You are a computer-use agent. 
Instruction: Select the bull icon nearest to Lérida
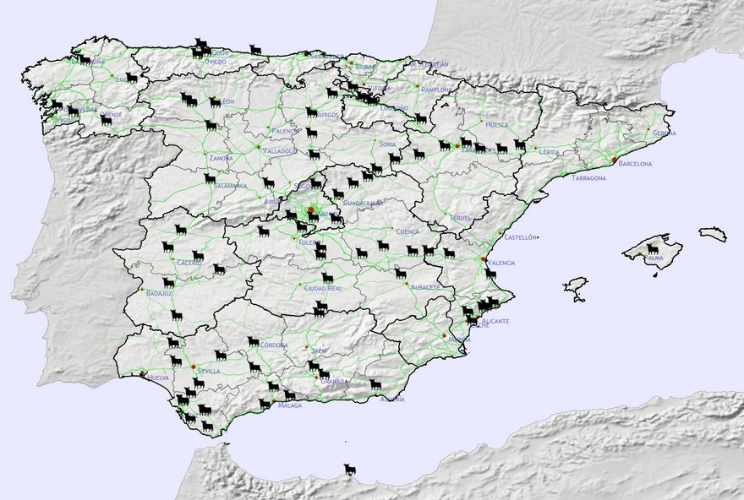(519, 145)
